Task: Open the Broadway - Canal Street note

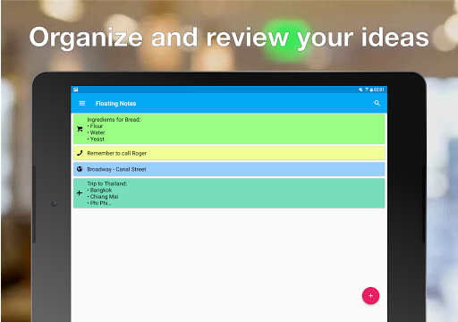Action: tap(229, 169)
